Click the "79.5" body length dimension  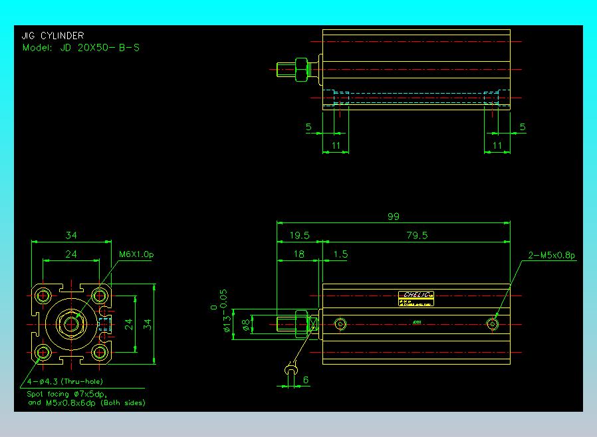(x=417, y=235)
